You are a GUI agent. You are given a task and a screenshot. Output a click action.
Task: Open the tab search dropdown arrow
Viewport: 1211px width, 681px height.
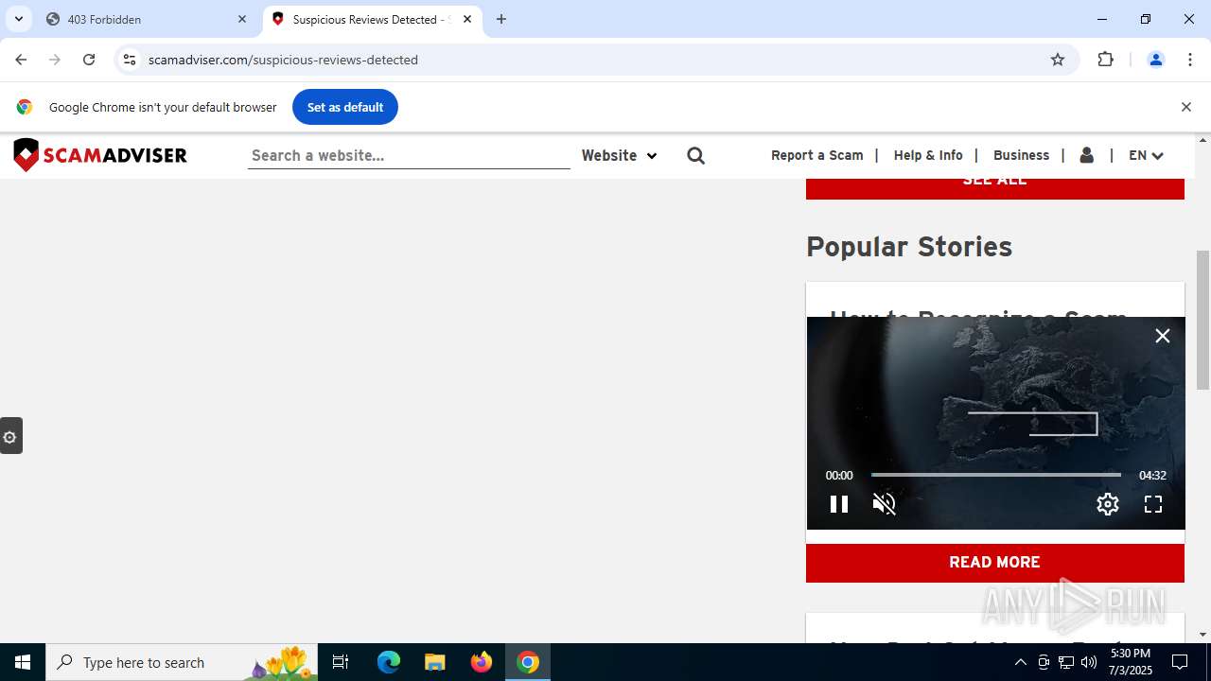(x=18, y=19)
